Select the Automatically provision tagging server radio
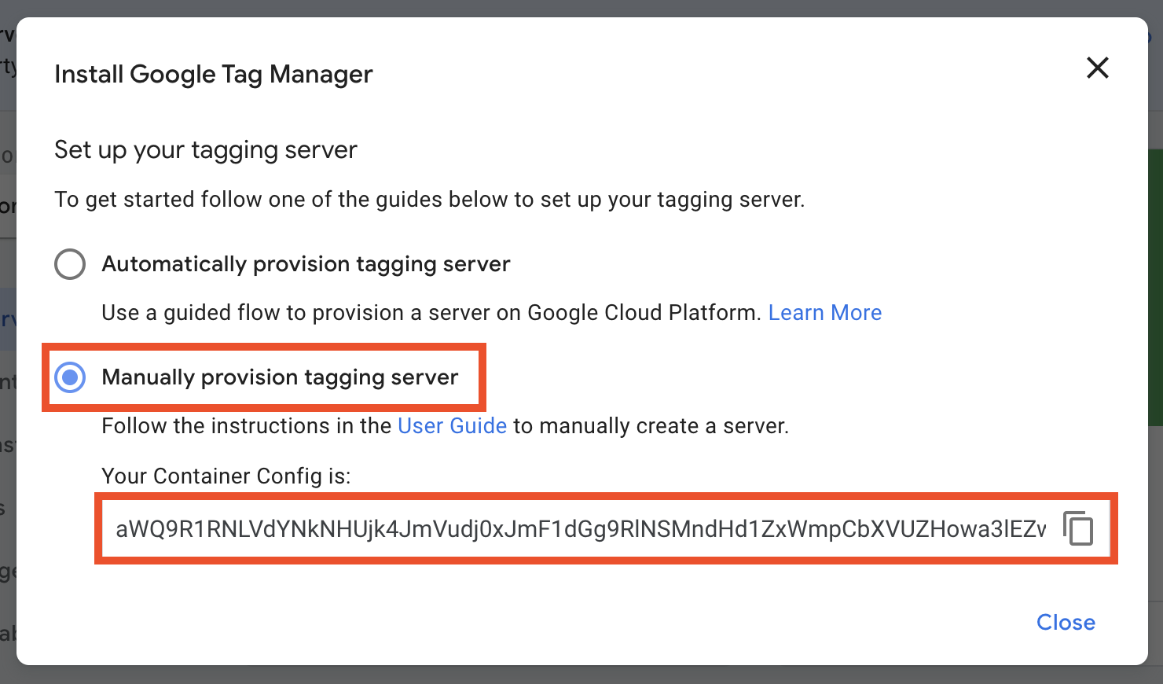Screen dimensions: 1163x684 coord(70,264)
